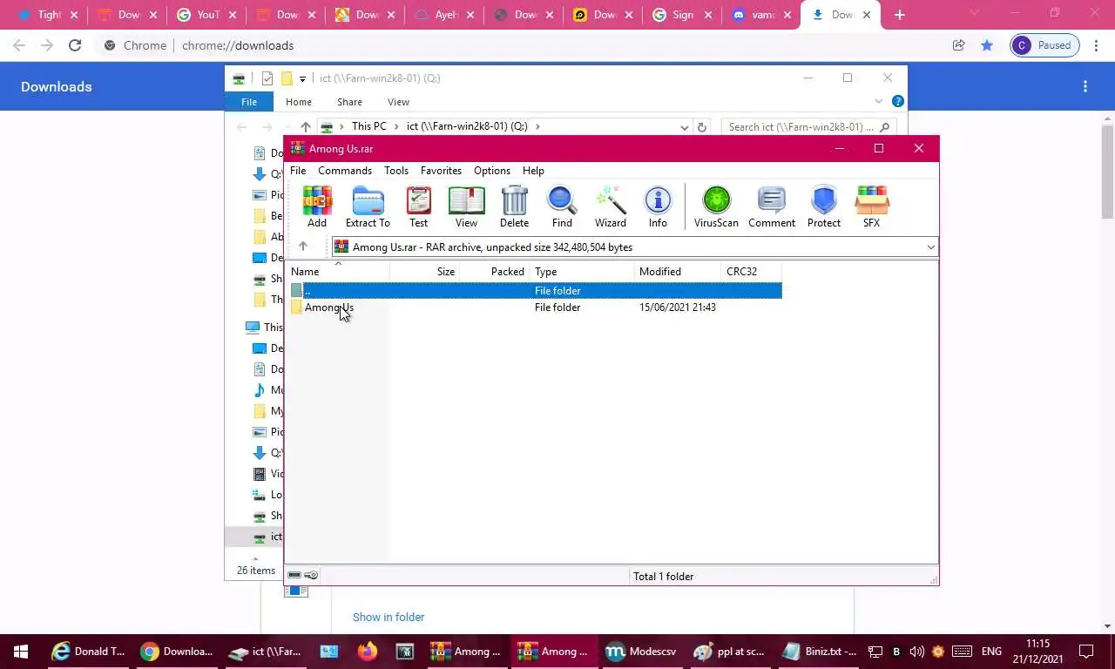This screenshot has height=669, width=1115.
Task: Click the Extract To toolbar icon
Action: click(x=368, y=206)
